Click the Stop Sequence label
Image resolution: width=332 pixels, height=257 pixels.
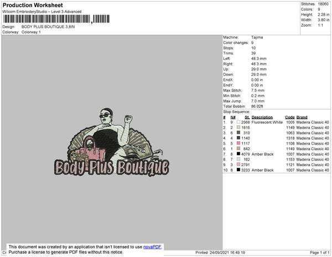[x=236, y=112]
